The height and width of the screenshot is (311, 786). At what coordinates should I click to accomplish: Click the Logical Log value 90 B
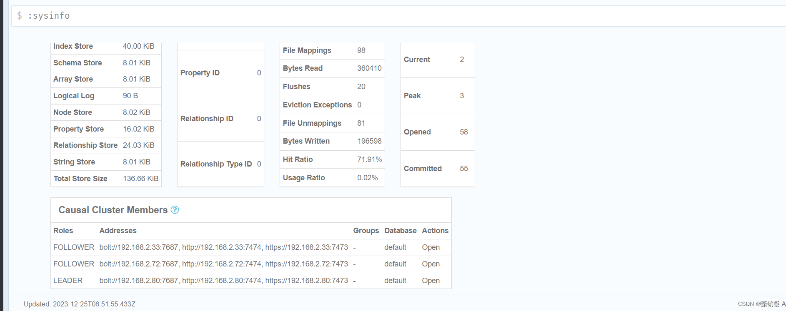coord(130,96)
